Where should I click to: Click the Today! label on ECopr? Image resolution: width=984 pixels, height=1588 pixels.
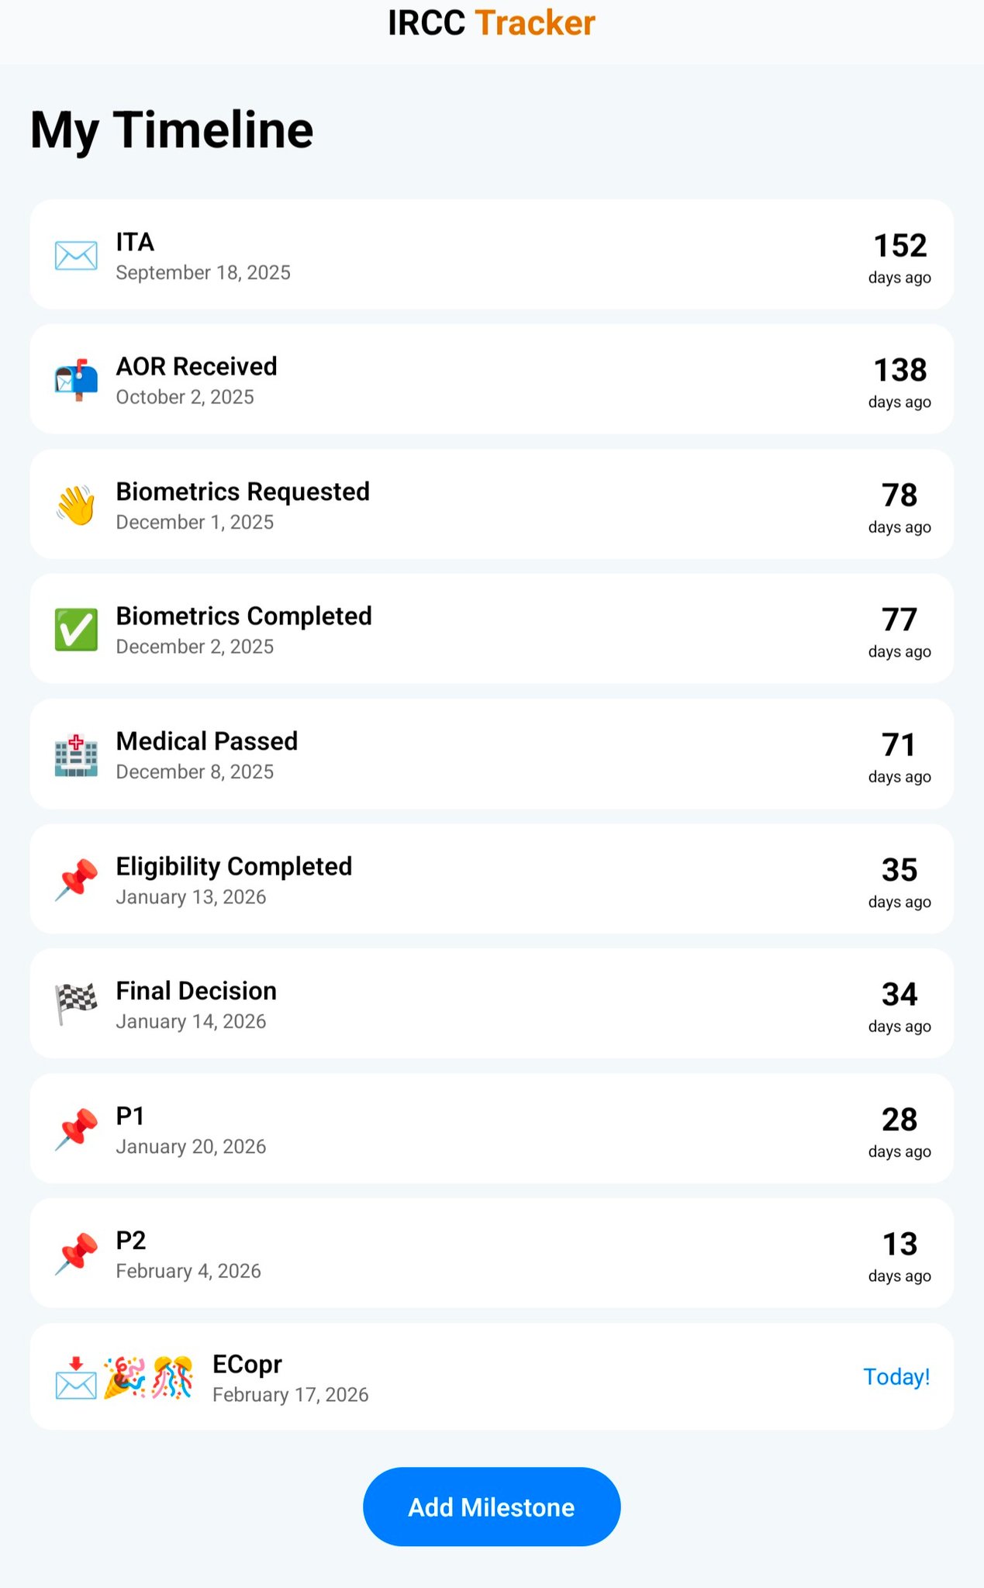(x=896, y=1377)
